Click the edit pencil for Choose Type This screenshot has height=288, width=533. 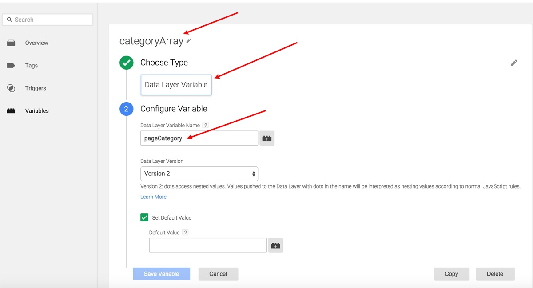514,63
